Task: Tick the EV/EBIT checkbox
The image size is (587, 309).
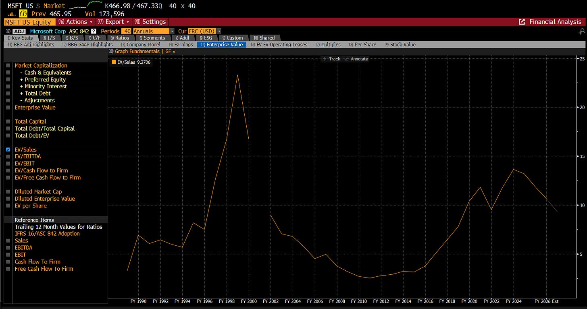Action: [x=8, y=164]
